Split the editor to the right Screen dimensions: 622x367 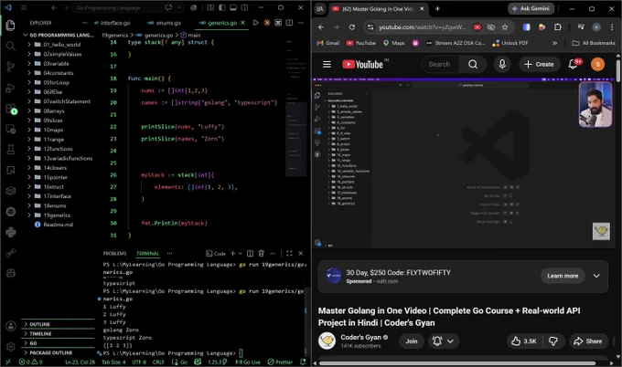click(290, 23)
